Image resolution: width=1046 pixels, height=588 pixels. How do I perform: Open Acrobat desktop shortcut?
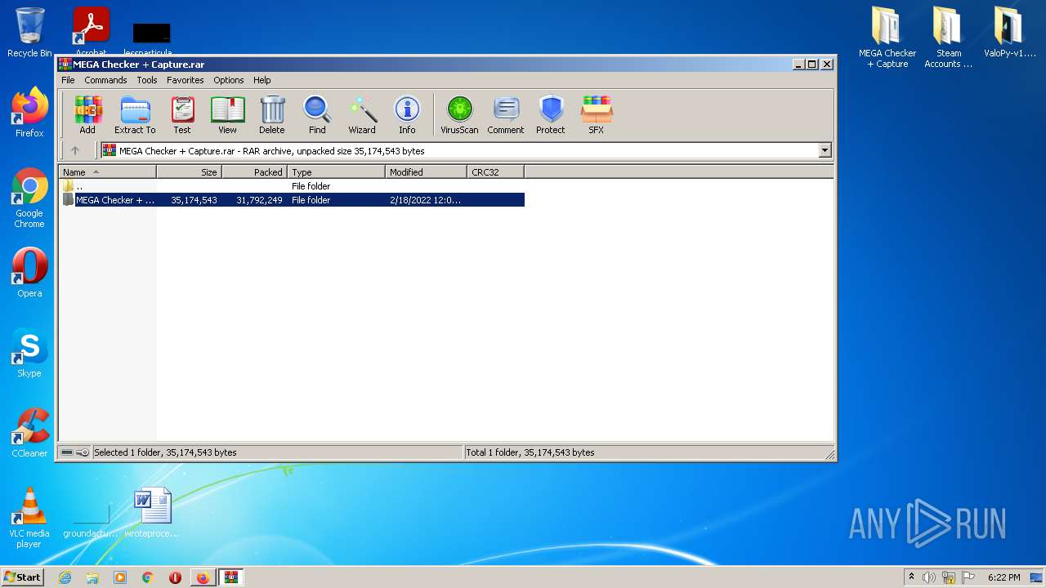pos(92,31)
